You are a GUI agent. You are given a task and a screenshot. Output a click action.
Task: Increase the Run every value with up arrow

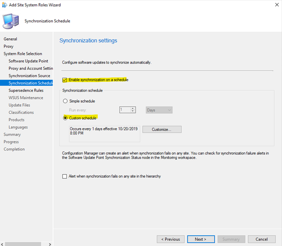coord(133,108)
